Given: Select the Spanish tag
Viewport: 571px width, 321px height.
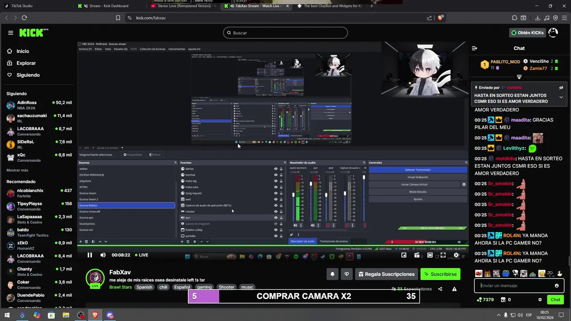Looking at the screenshot, I should pos(144,287).
